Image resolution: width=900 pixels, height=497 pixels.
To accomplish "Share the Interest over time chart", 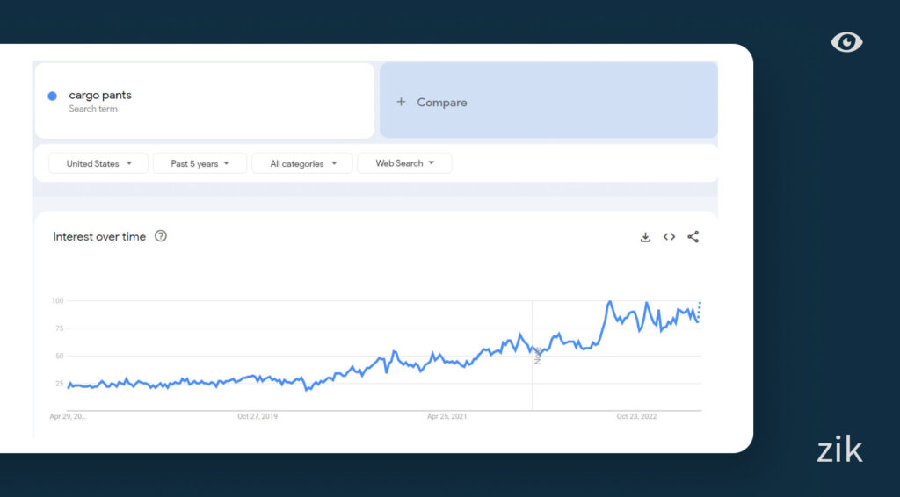I will [x=693, y=237].
